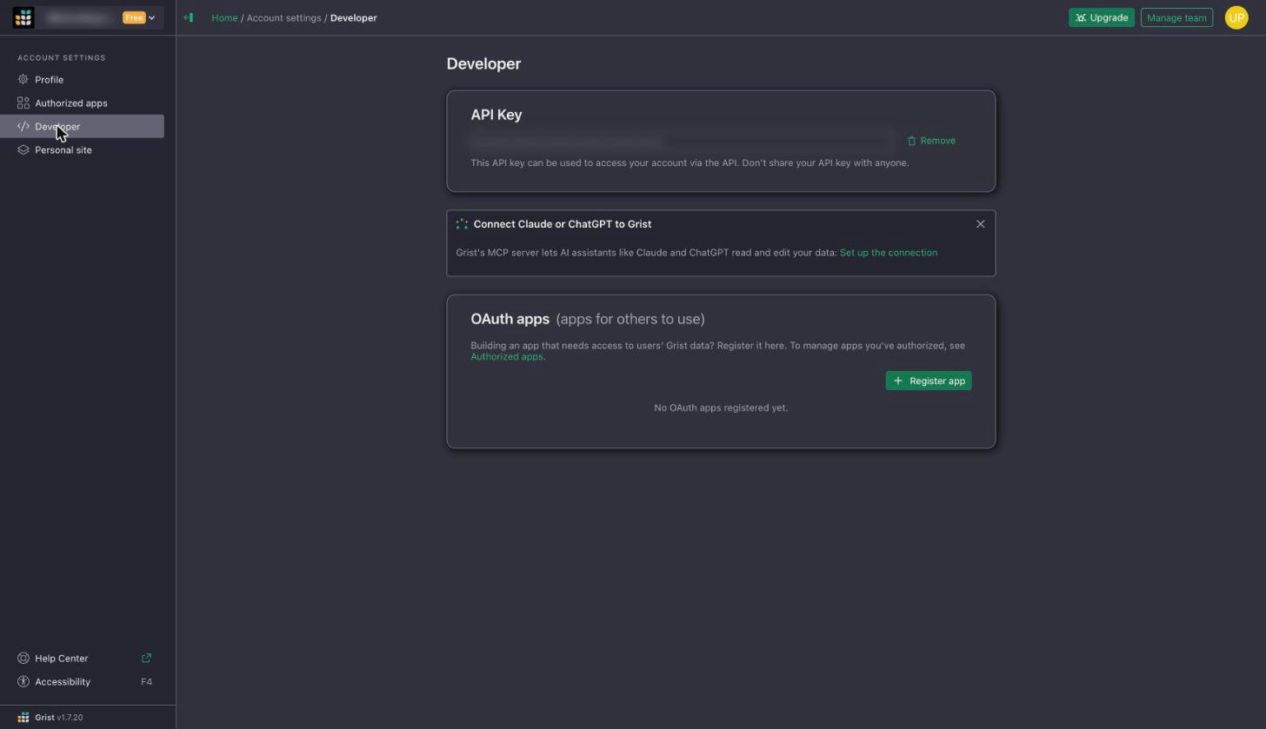Click the API Key section heading
The height and width of the screenshot is (729, 1266).
(x=496, y=115)
